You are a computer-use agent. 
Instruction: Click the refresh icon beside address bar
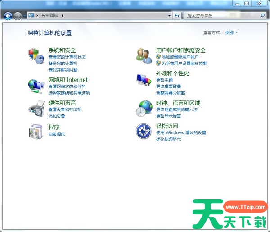(x=177, y=16)
